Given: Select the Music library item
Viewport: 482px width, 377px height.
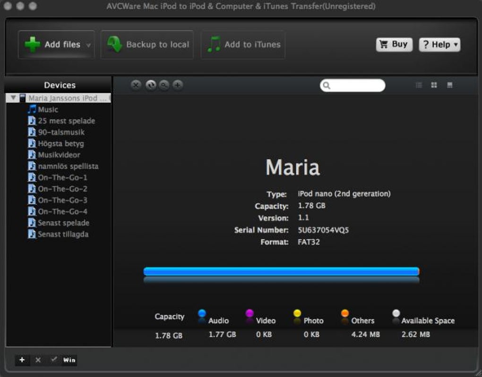Looking at the screenshot, I should 48,110.
